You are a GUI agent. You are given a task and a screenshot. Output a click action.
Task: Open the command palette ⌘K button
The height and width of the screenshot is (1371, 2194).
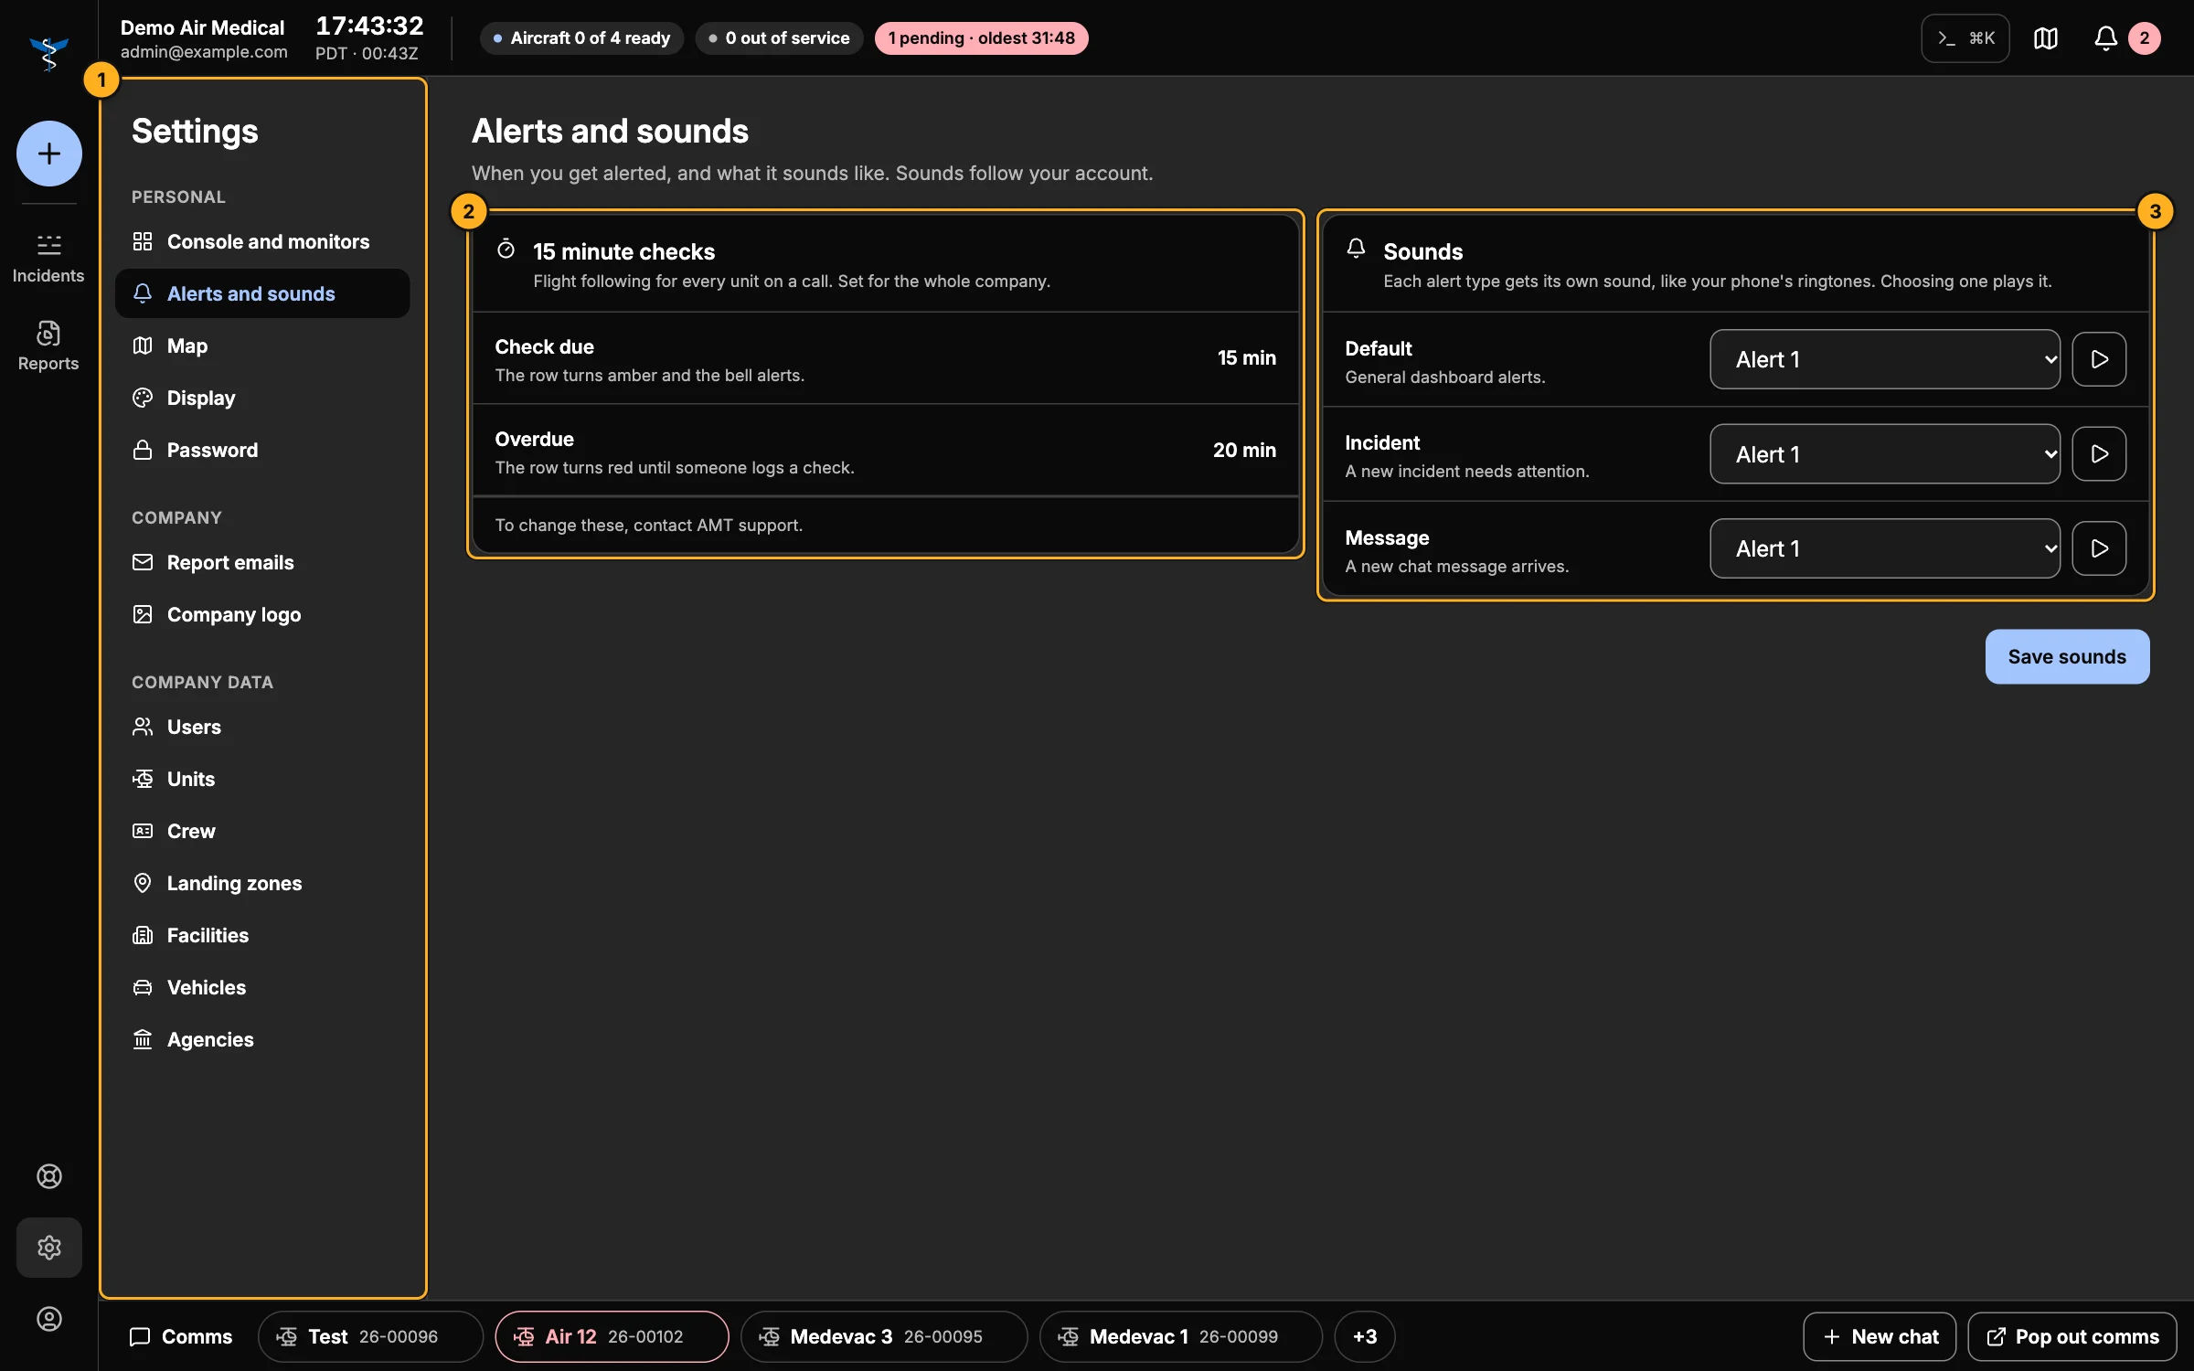1965,38
